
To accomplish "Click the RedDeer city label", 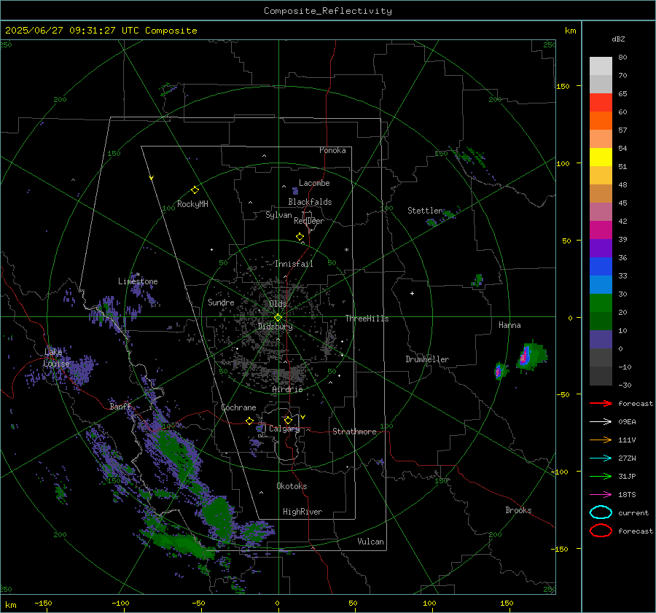I will tap(309, 221).
